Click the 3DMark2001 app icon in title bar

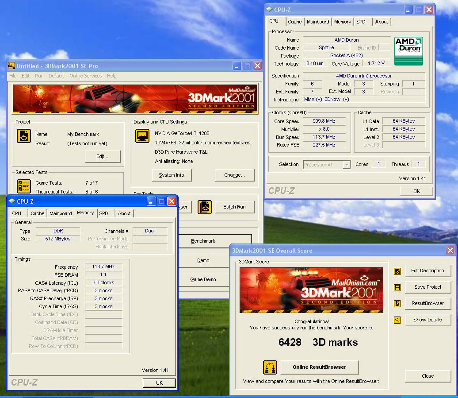[11, 66]
